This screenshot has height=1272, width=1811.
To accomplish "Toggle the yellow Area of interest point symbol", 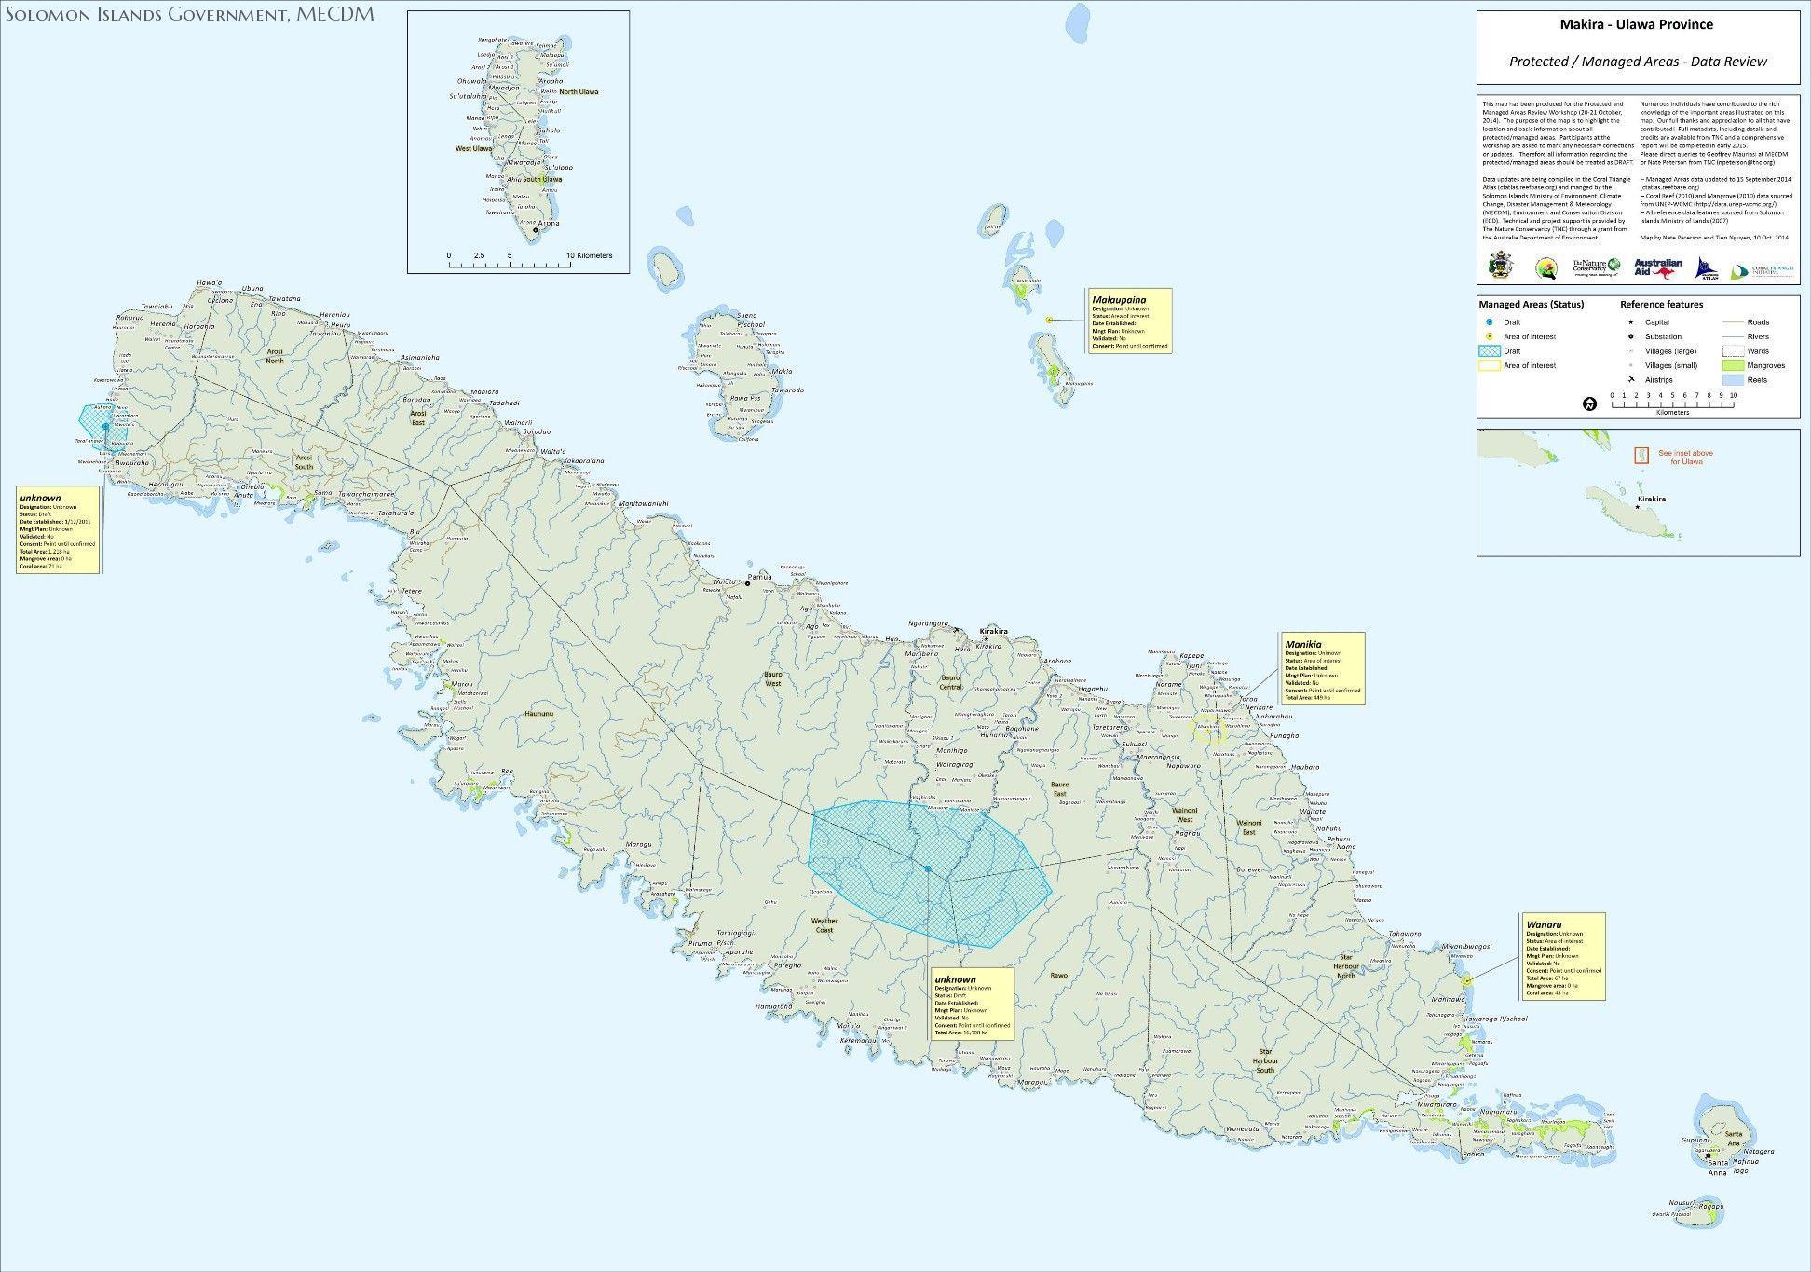I will click(x=1489, y=336).
